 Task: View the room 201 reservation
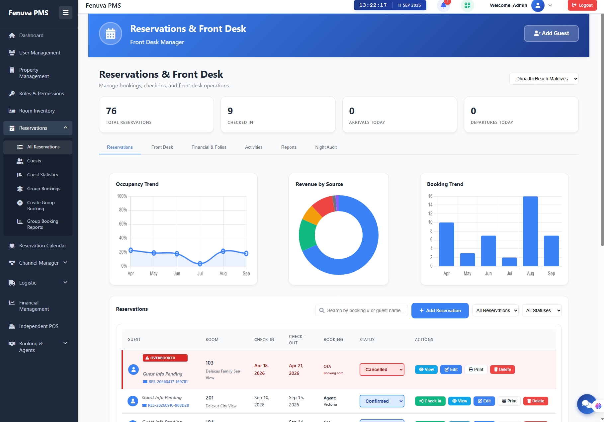coord(460,401)
